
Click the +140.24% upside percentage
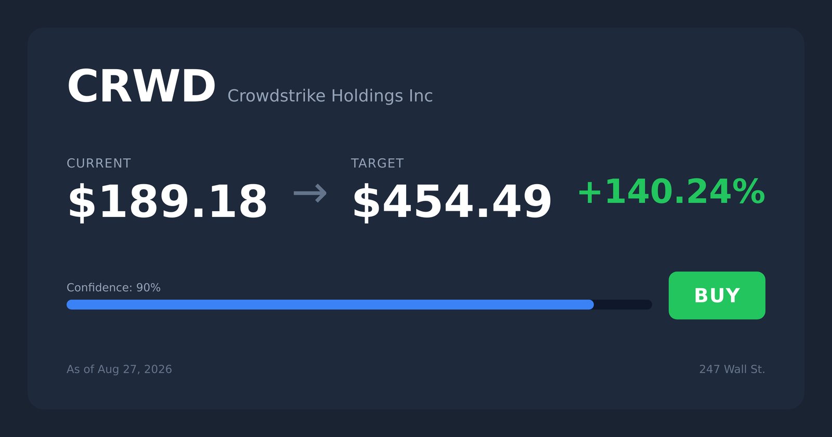coord(671,191)
